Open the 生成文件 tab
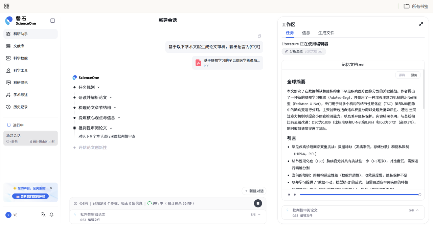Screen dimensions: 433x225 [x=326, y=33]
